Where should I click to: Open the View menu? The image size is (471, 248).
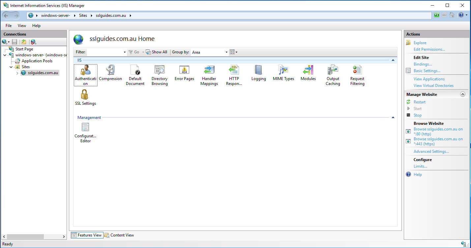[21, 25]
